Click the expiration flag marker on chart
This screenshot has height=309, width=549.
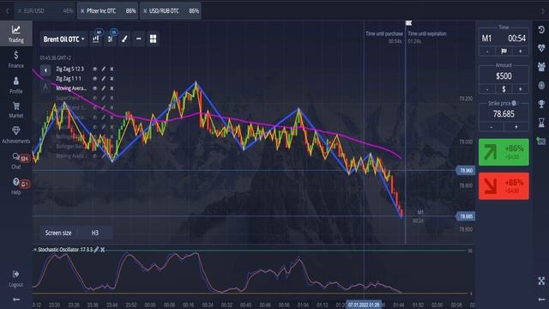(408, 23)
